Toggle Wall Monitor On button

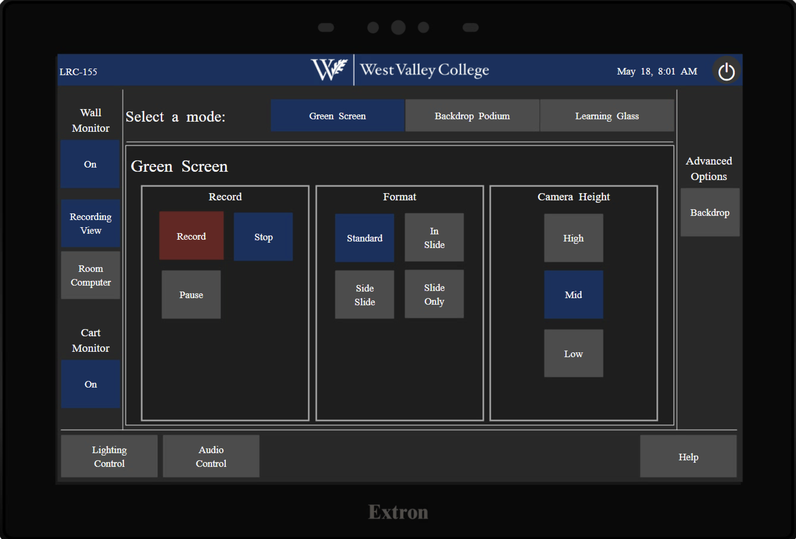(x=90, y=164)
